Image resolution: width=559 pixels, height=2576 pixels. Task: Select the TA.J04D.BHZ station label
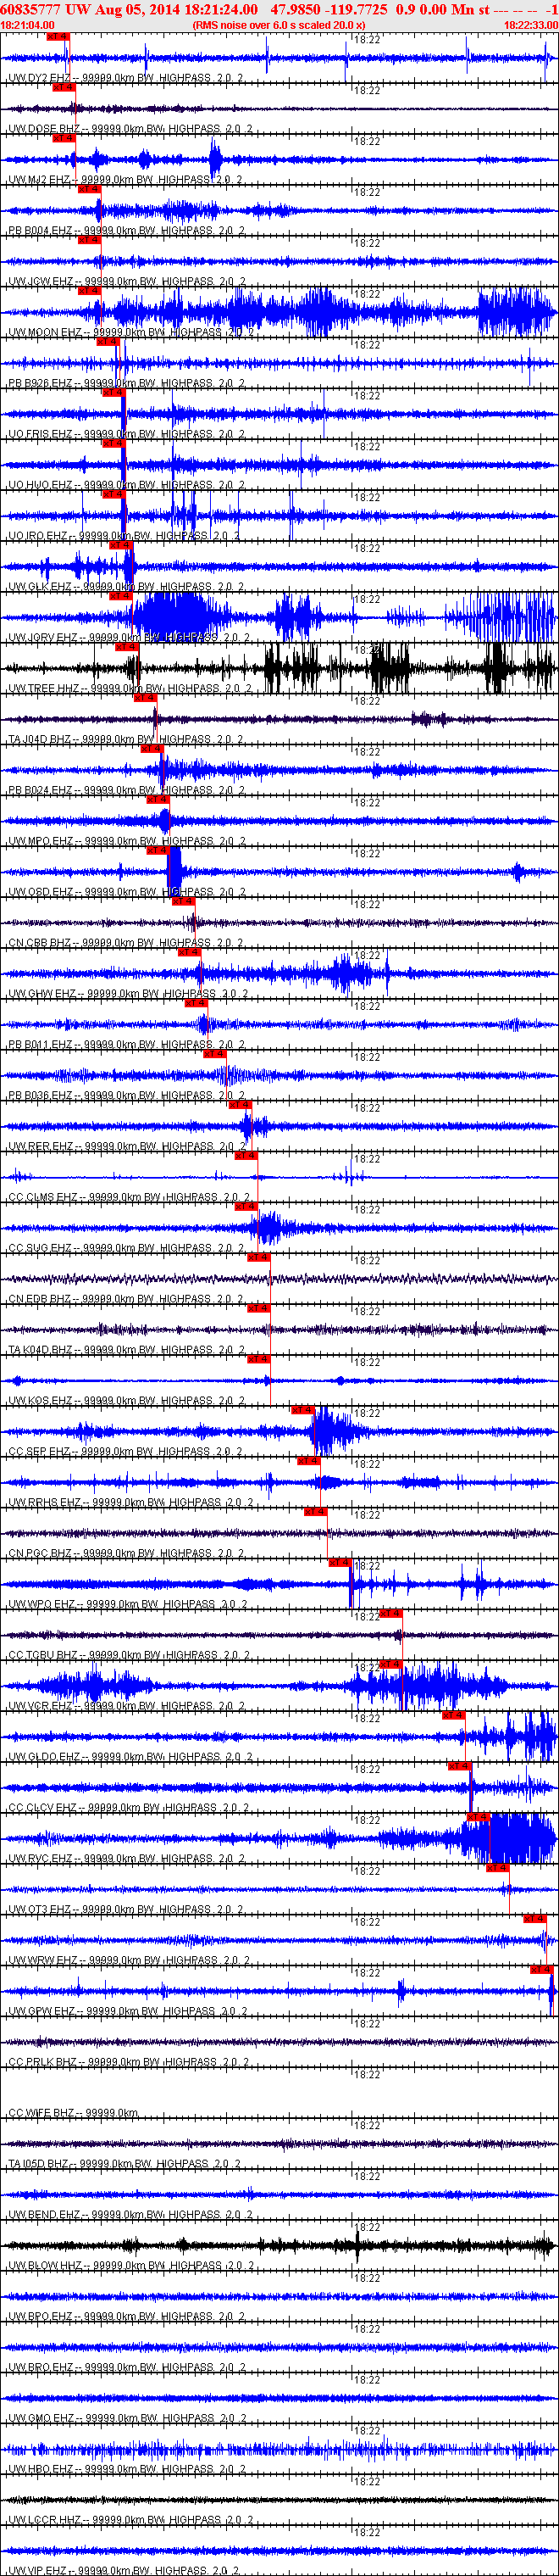coord(40,740)
